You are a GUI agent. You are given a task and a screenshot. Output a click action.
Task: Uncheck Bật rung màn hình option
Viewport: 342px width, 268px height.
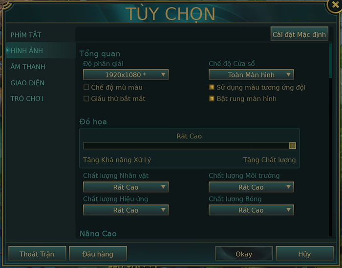coord(212,98)
